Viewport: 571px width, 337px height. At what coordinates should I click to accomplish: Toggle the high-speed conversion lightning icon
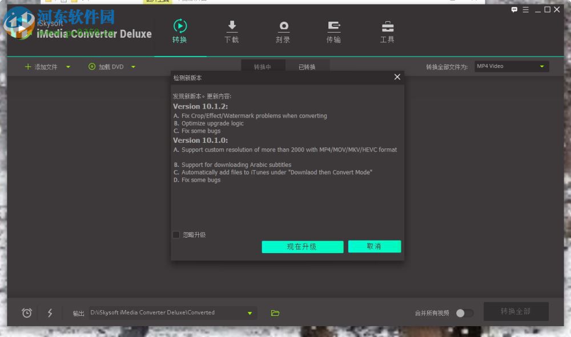[50, 312]
